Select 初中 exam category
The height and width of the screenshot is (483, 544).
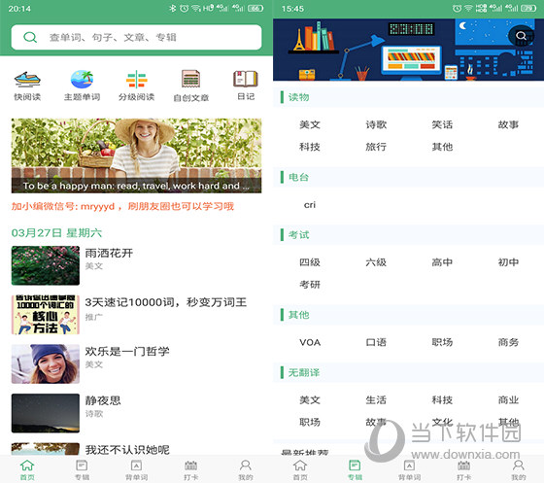[509, 262]
